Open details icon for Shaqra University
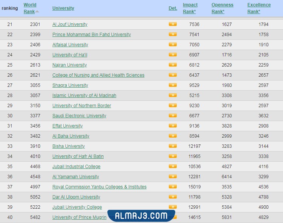 (173, 85)
